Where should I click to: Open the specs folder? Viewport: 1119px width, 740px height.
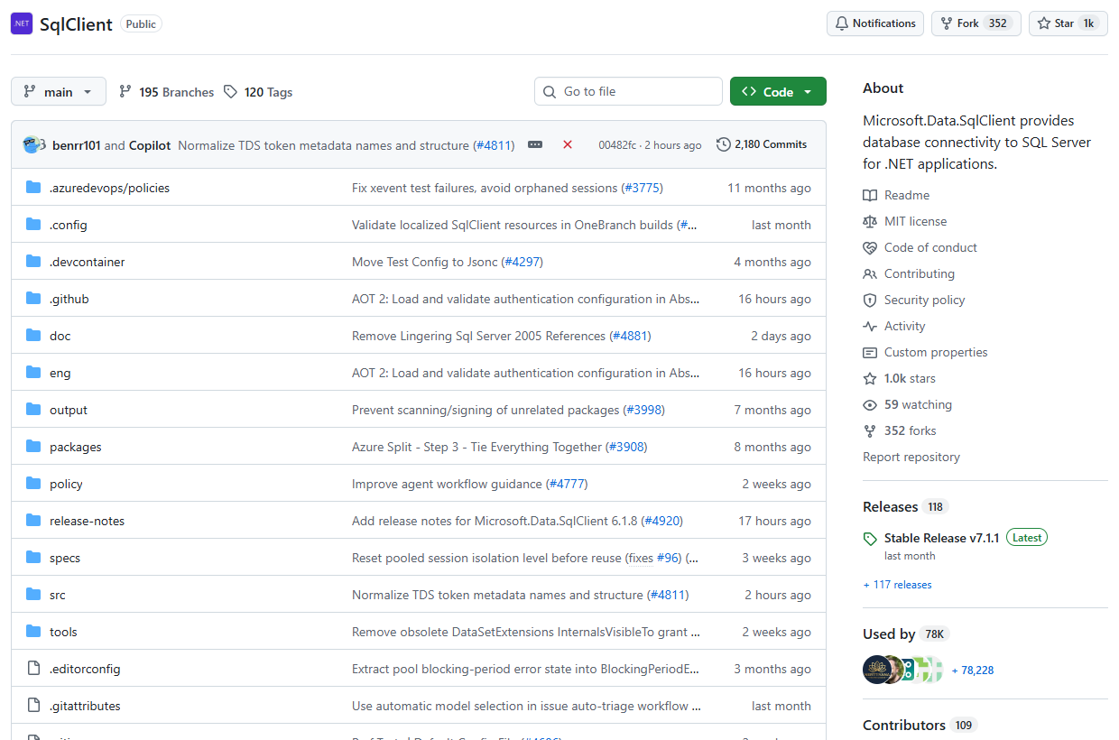coord(65,558)
